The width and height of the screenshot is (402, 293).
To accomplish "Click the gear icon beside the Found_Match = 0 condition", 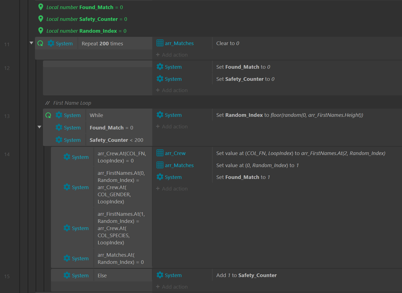I will (x=59, y=128).
